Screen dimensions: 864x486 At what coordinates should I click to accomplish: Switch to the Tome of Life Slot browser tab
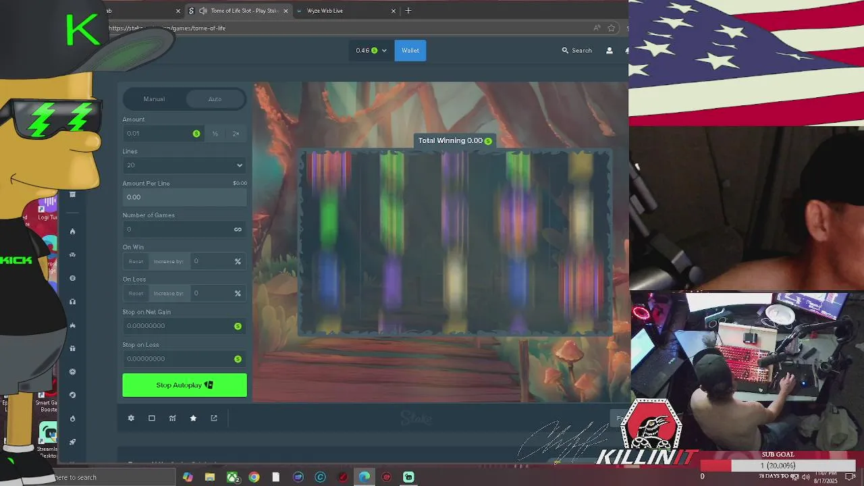238,11
